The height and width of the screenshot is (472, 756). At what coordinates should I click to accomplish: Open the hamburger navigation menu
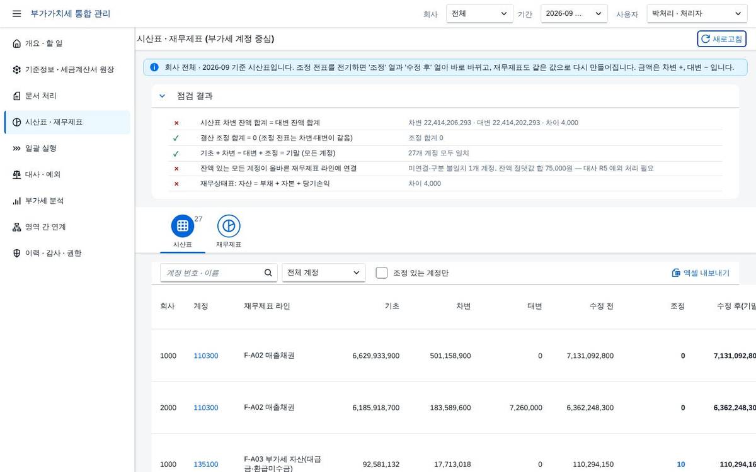16,13
